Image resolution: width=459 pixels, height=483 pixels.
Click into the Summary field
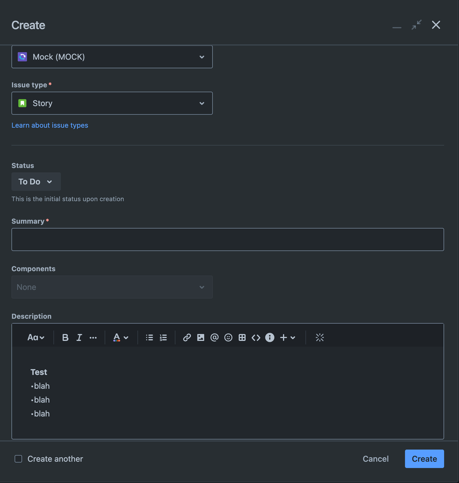227,239
